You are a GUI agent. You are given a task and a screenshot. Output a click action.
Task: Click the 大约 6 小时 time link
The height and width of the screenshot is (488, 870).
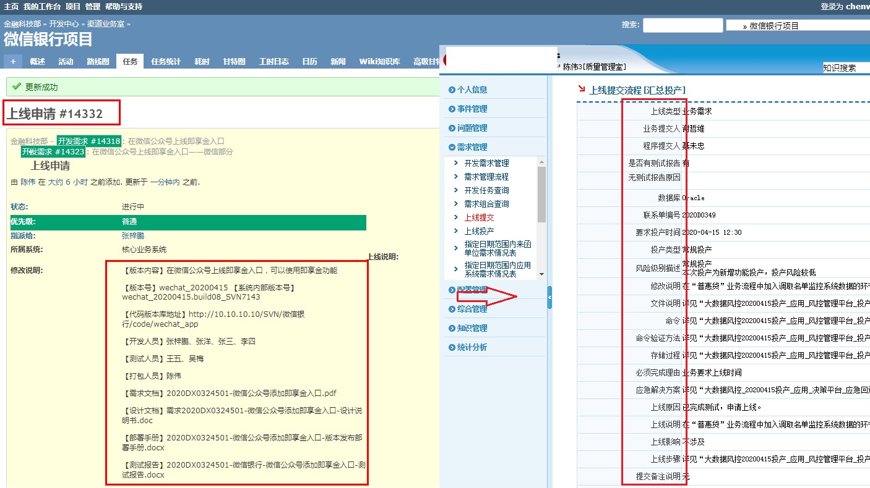68,182
